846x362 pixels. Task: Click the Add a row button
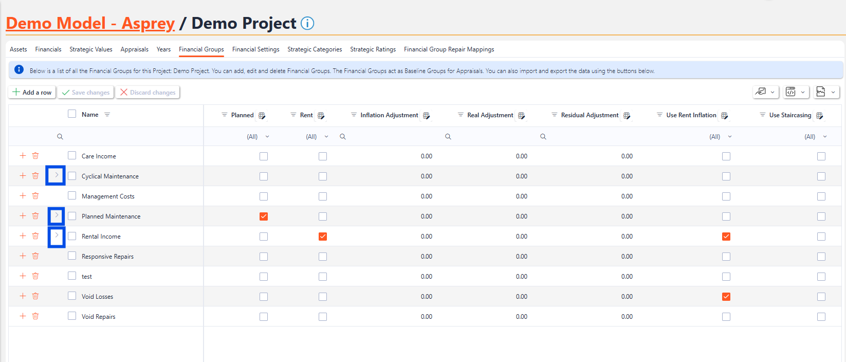coord(32,93)
